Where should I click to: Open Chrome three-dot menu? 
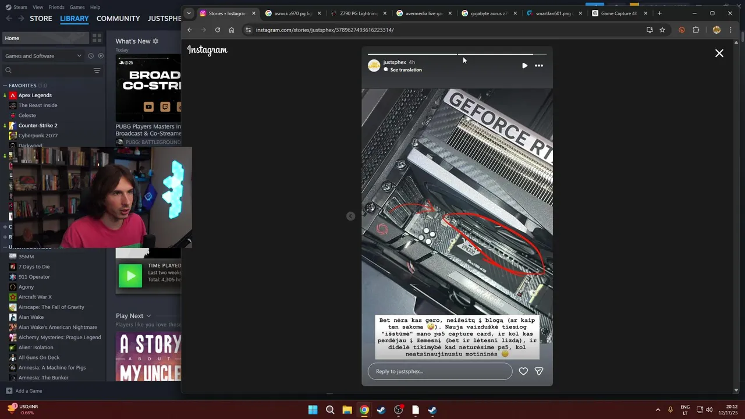730,30
